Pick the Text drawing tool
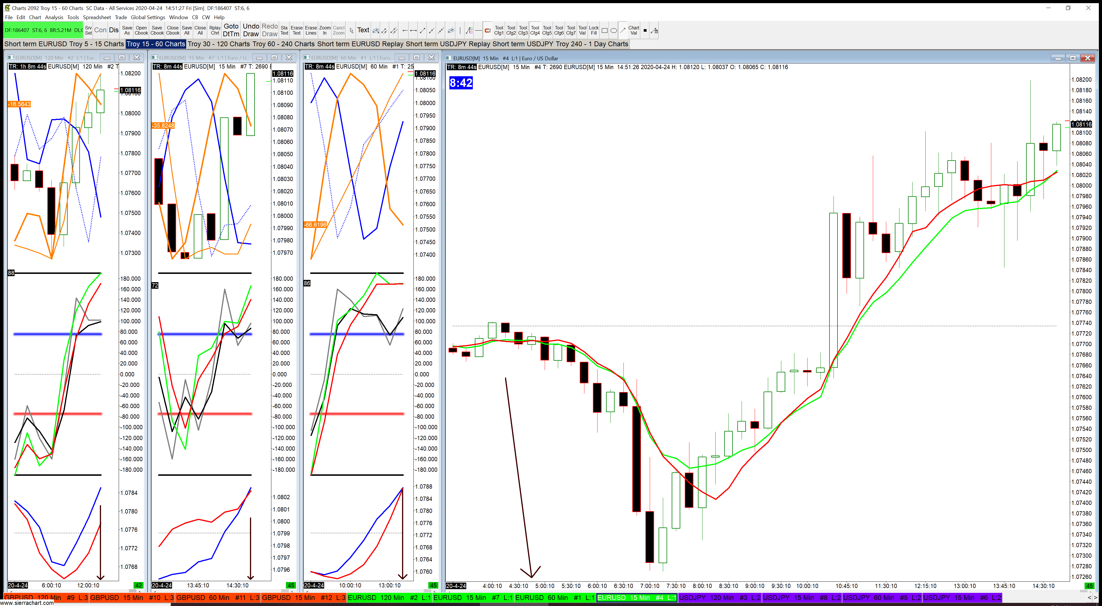The image size is (1102, 606). pyautogui.click(x=363, y=30)
